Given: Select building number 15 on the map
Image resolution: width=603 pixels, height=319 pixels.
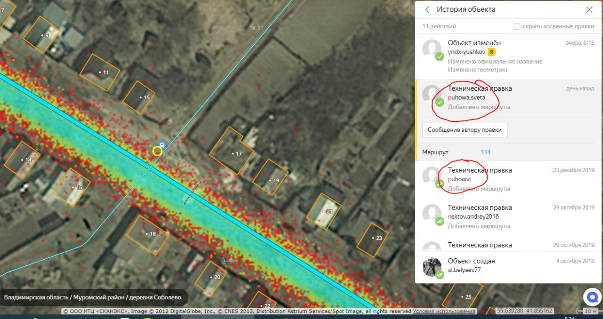Looking at the screenshot, I should pos(139,97).
